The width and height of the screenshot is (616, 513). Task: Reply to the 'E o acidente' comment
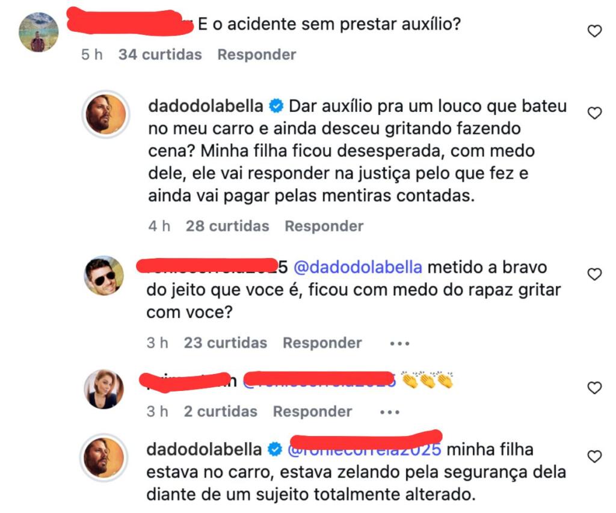coord(257,55)
